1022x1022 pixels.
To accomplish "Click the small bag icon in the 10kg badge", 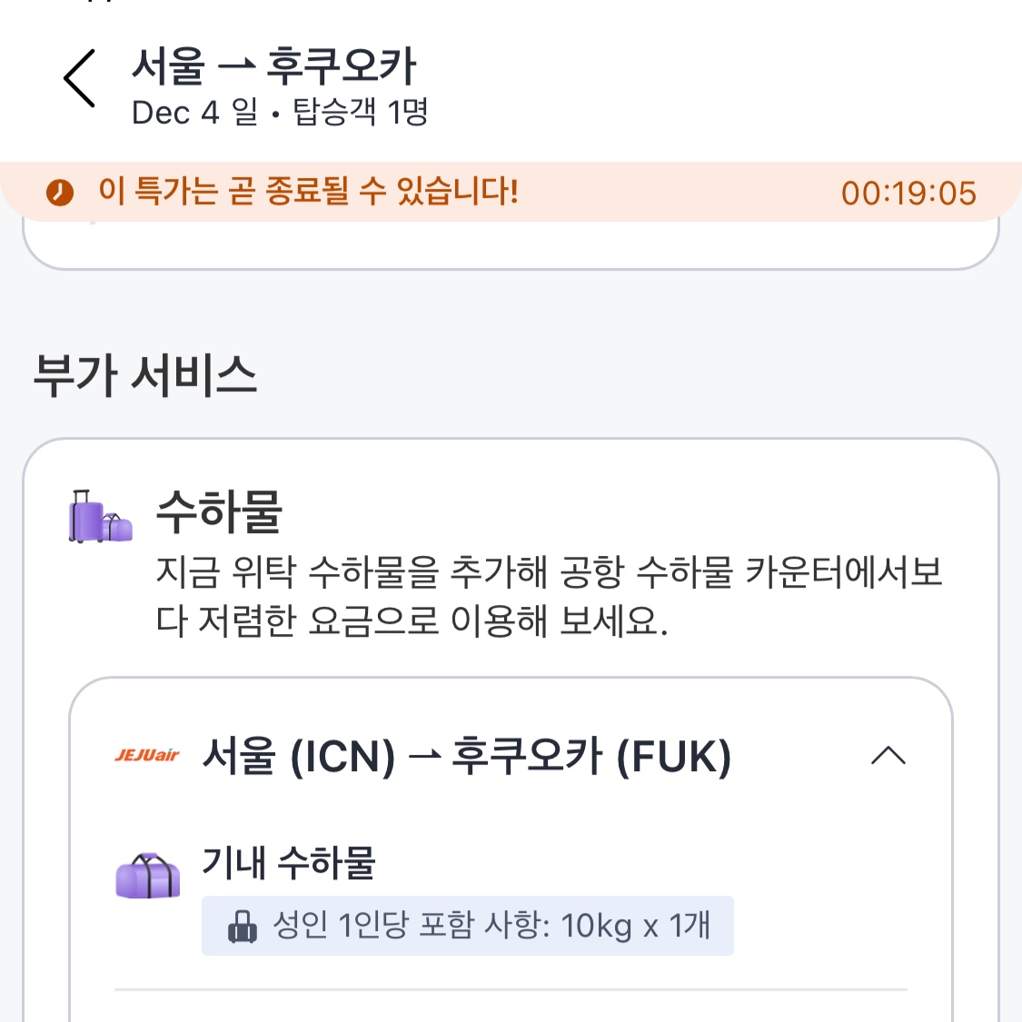I will pos(242,927).
